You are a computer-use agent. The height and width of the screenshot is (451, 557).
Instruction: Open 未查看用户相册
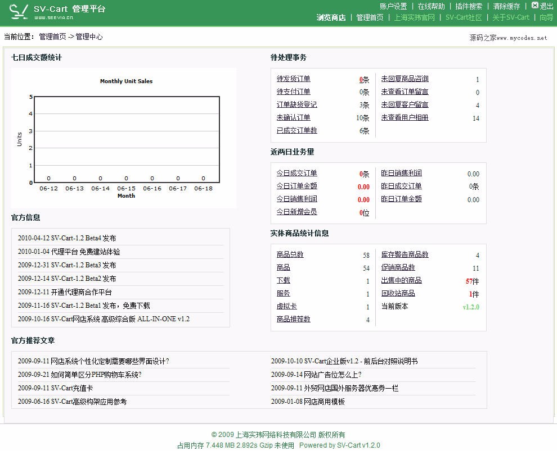tap(405, 117)
